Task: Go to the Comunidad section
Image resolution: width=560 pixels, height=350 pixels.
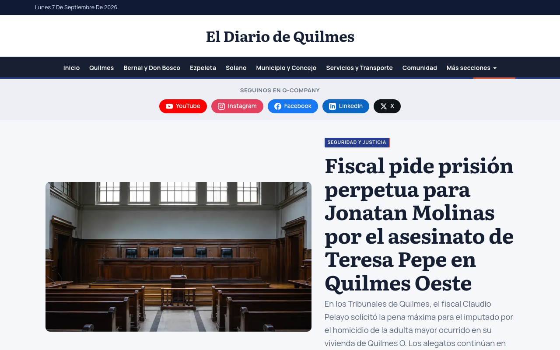Action: click(x=420, y=68)
